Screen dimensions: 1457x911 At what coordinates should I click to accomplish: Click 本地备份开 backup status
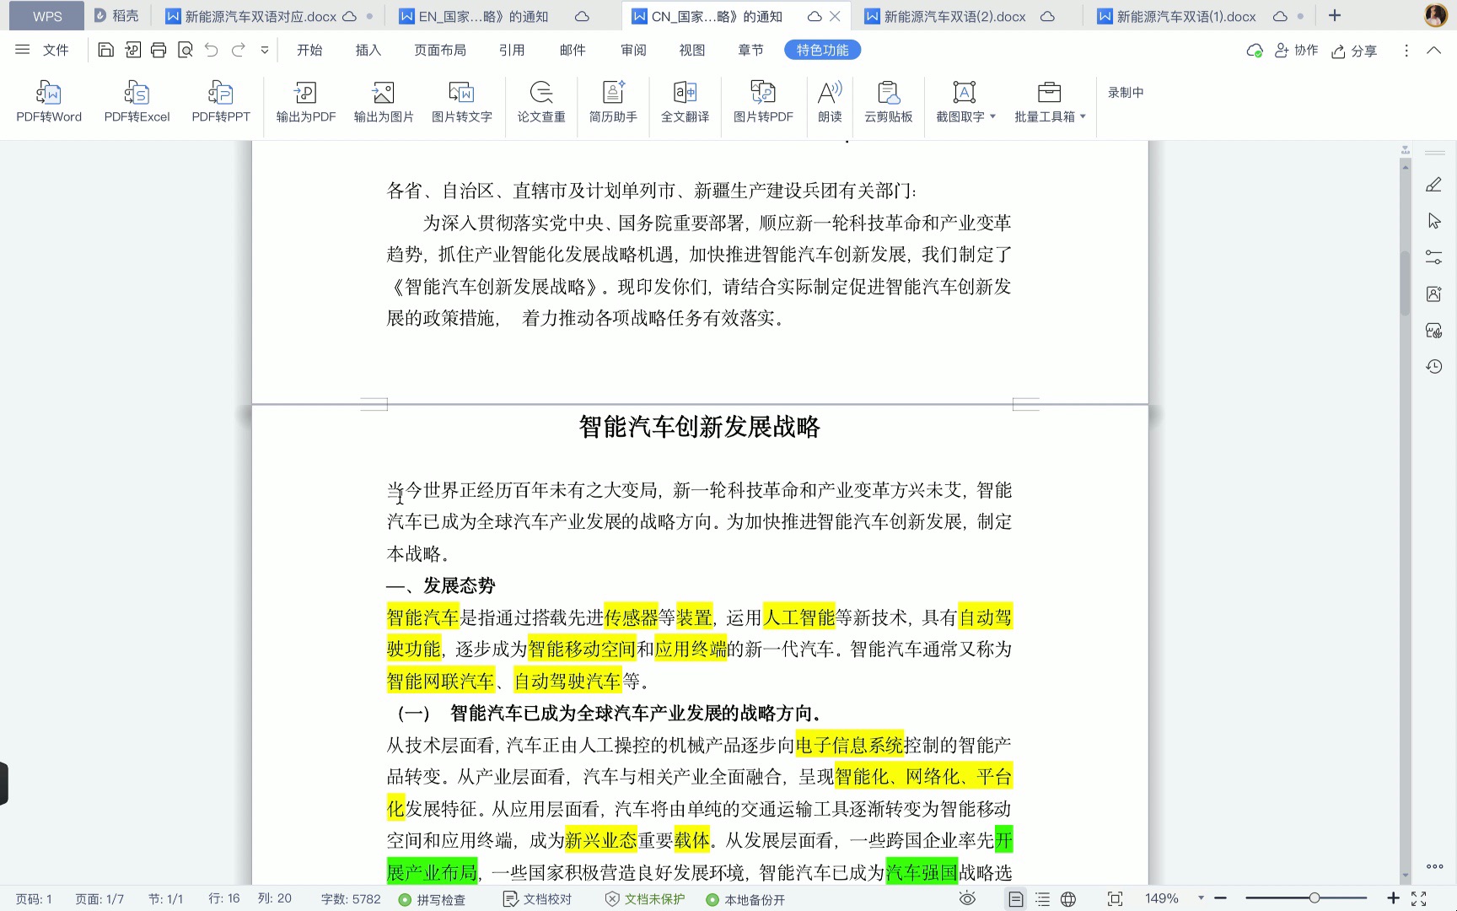745,899
